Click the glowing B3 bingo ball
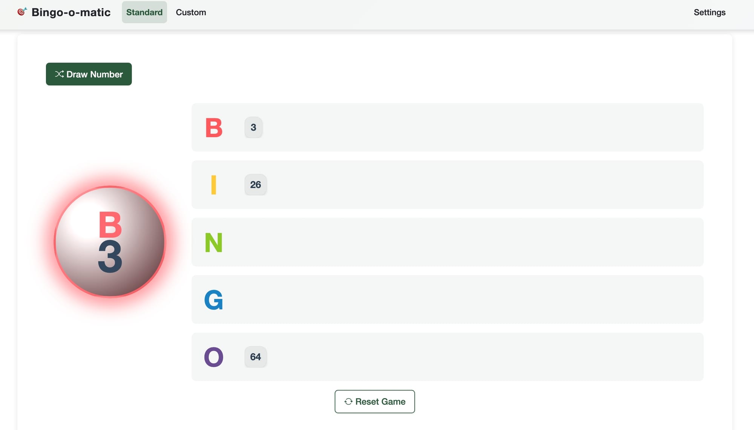 point(110,242)
